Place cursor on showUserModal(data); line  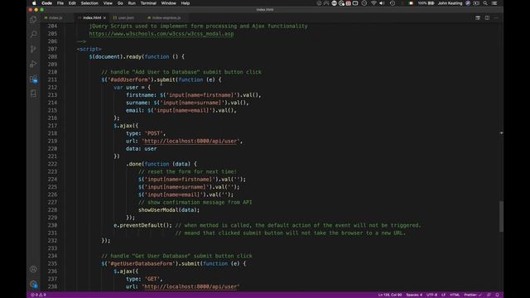pyautogui.click(x=169, y=209)
